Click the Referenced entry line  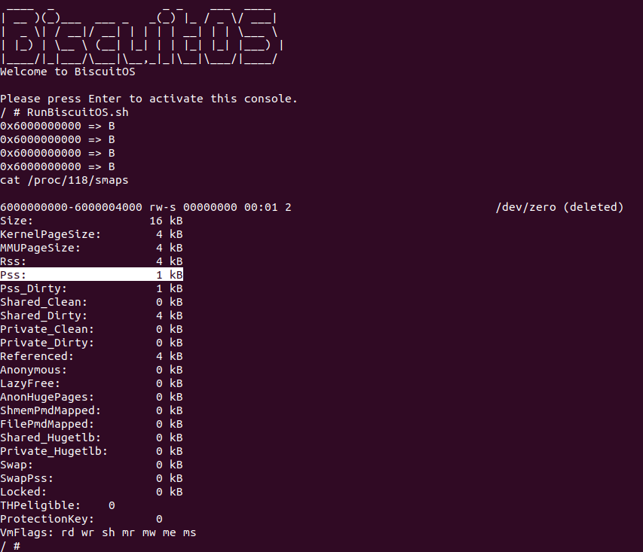[x=91, y=356]
